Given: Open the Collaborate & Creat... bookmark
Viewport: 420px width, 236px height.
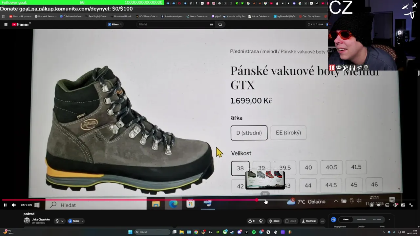Looking at the screenshot, I should (71, 16).
